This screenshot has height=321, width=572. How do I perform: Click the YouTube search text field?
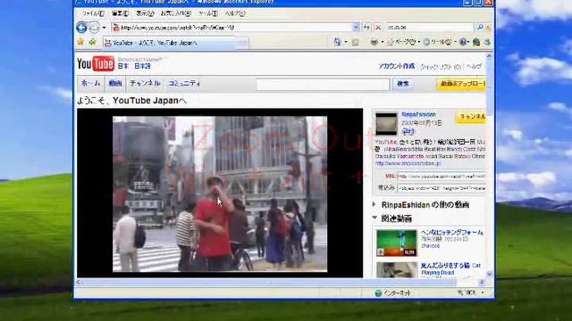323,85
